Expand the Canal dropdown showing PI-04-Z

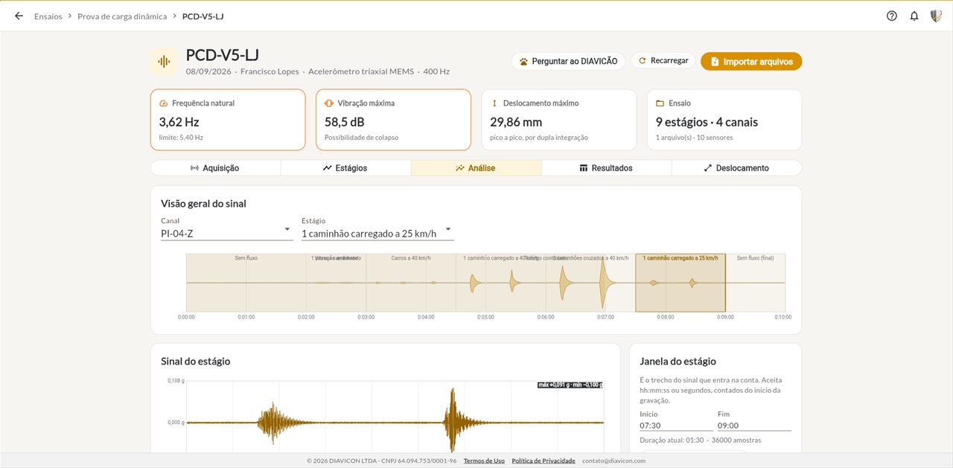tap(226, 233)
